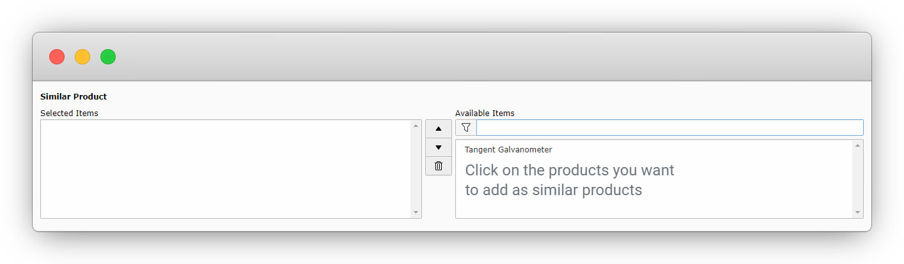904x264 pixels.
Task: Click the funnel filter icon
Action: point(465,128)
